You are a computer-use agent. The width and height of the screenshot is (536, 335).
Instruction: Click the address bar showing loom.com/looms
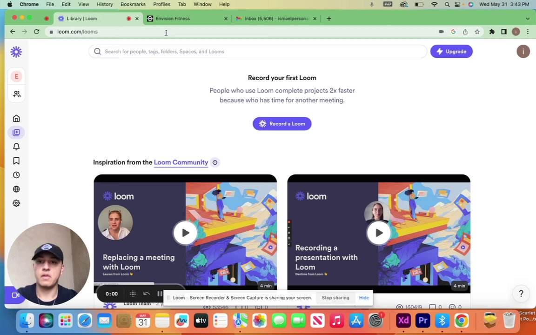coord(239,32)
